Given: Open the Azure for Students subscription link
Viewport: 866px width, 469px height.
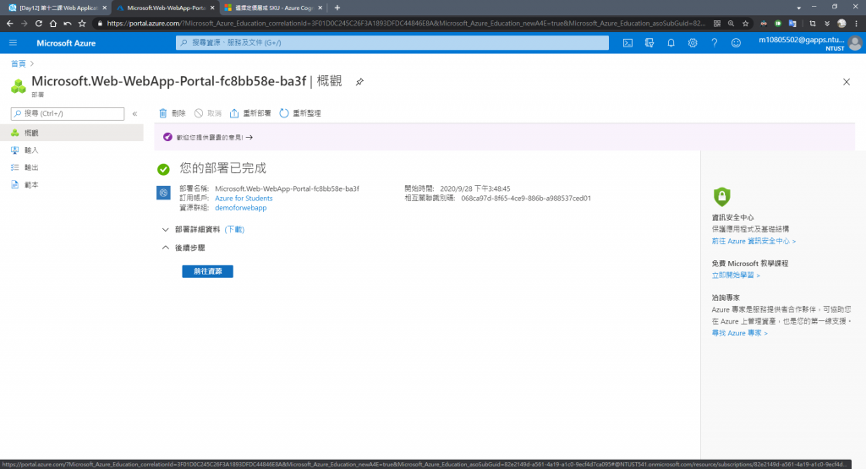Looking at the screenshot, I should tap(244, 198).
